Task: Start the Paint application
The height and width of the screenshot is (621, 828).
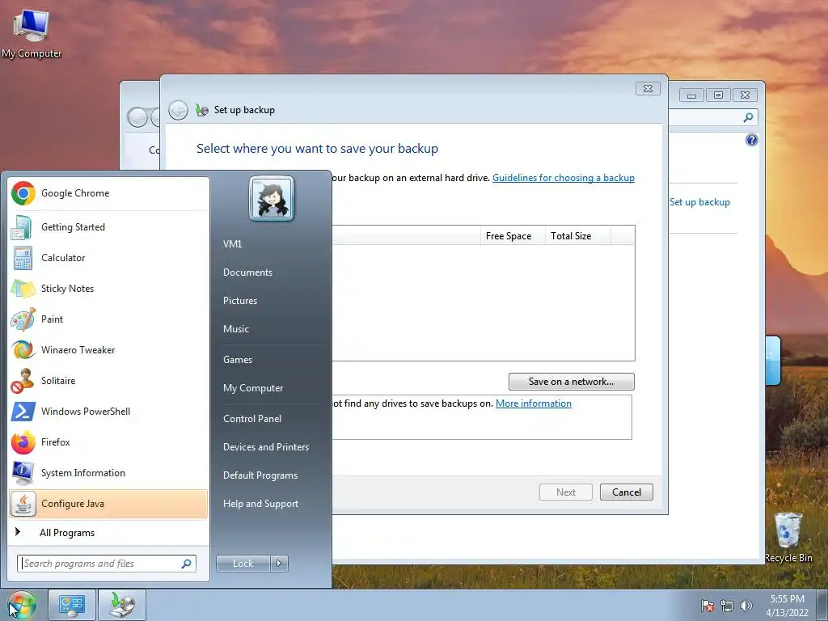Action: click(108, 319)
